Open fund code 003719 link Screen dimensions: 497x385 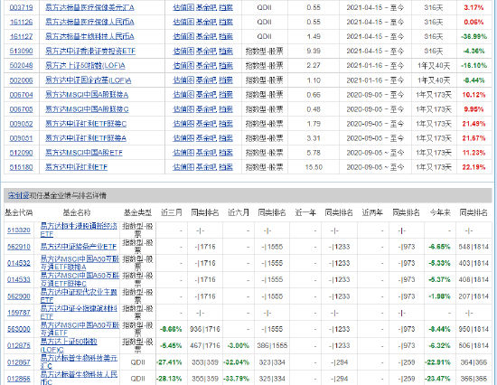pyautogui.click(x=22, y=7)
